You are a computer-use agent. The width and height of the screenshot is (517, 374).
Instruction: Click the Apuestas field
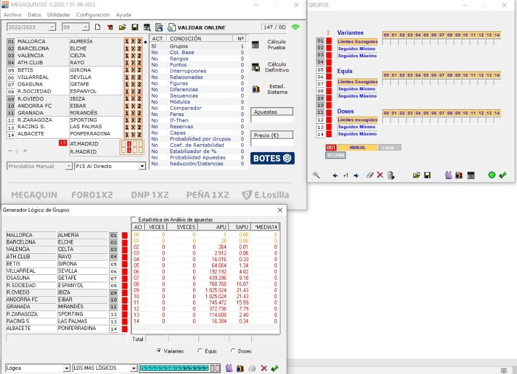[272, 119]
